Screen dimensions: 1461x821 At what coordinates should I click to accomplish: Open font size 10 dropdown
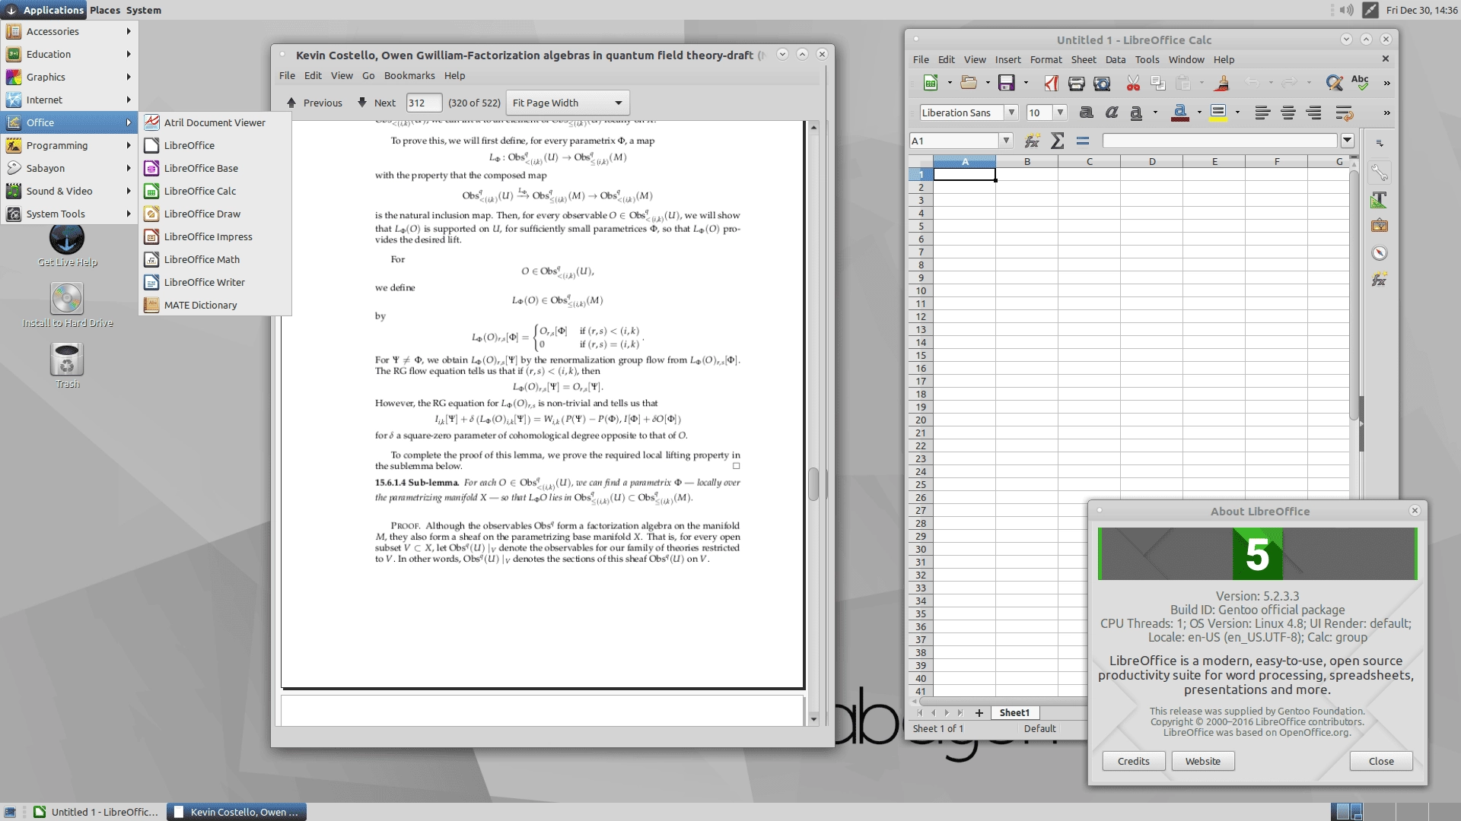[x=1060, y=113]
